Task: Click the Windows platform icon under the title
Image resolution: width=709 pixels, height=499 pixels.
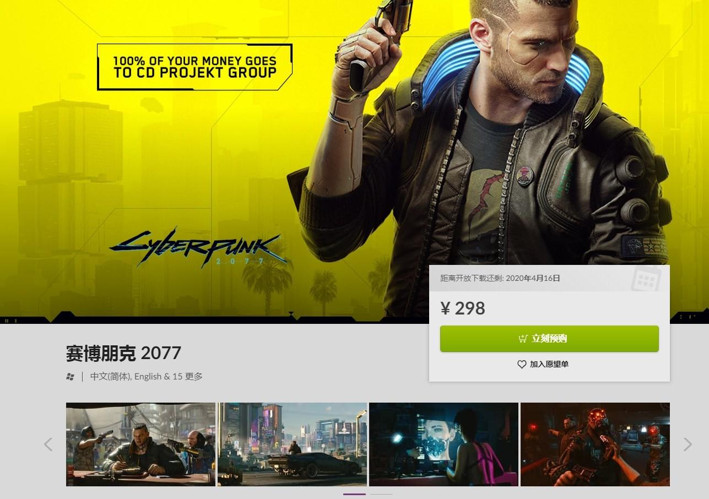Action: [70, 377]
